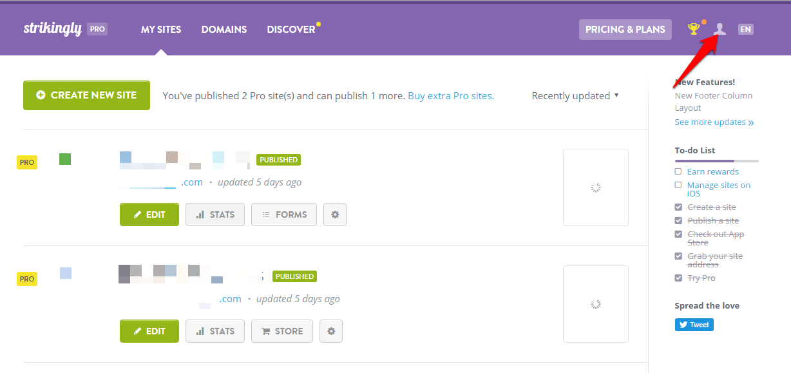Open second site's .com domain link

pos(231,299)
